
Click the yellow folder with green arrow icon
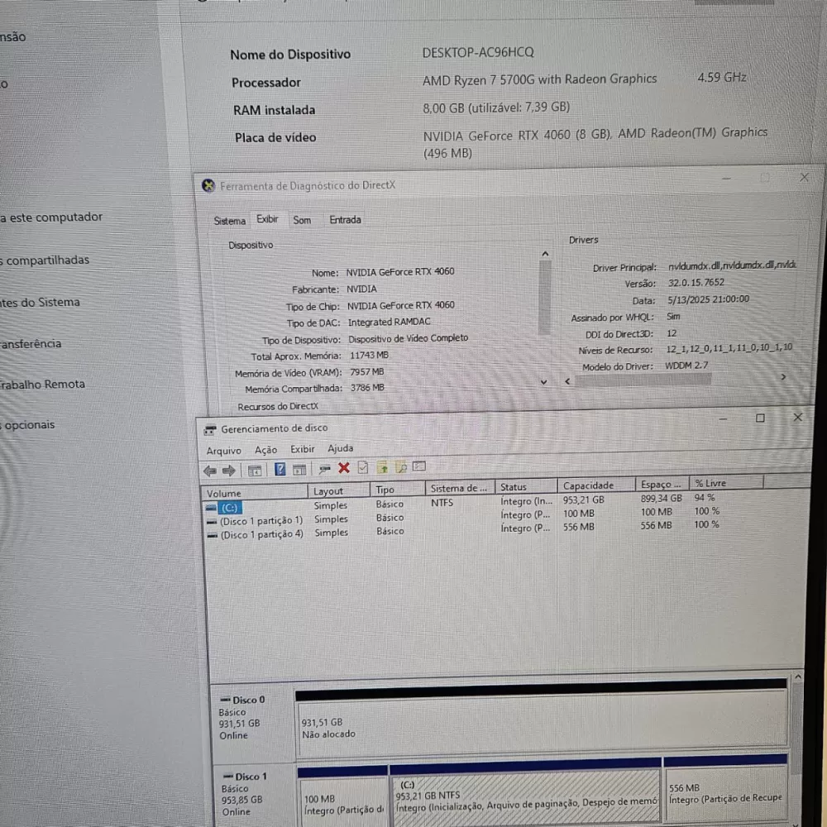(382, 467)
